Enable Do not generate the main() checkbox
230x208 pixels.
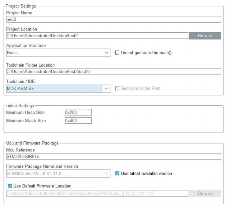pos(117,53)
